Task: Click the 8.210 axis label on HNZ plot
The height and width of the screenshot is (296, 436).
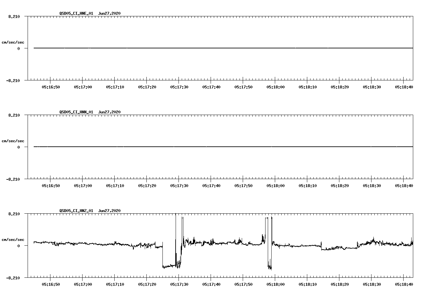Action: 14,214
